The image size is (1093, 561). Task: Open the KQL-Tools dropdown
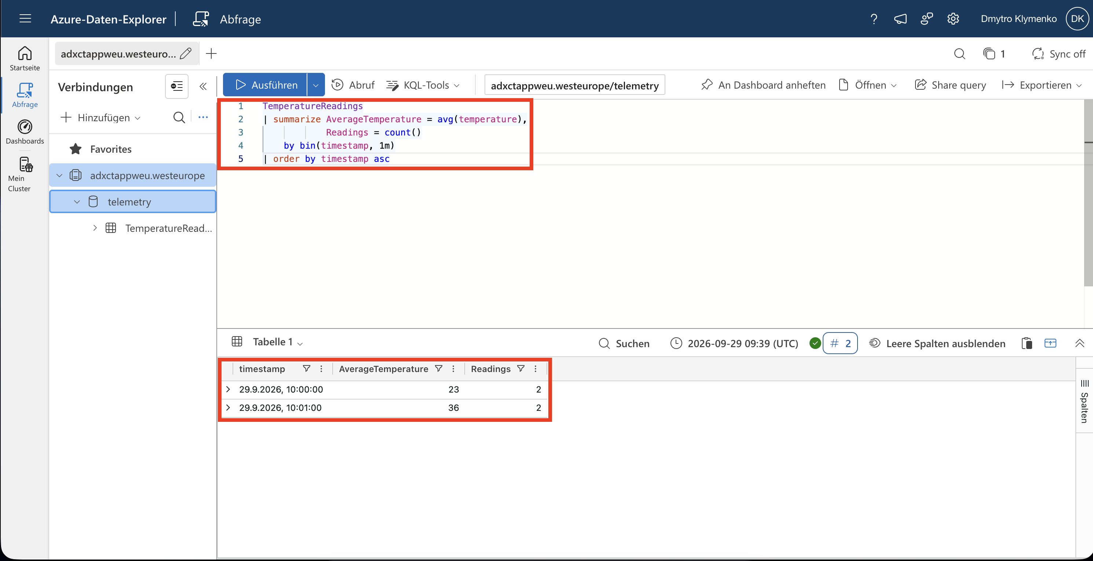tap(423, 85)
